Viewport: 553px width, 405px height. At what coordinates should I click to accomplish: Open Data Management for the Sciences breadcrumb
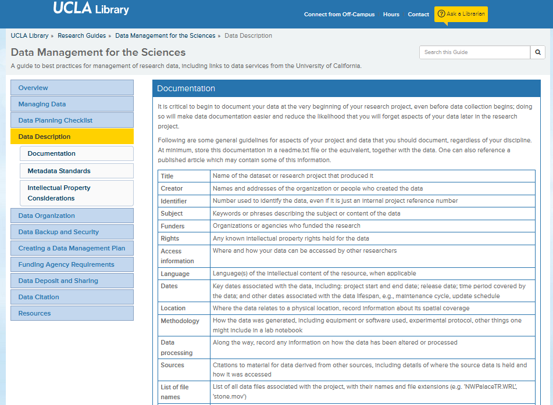(x=165, y=35)
